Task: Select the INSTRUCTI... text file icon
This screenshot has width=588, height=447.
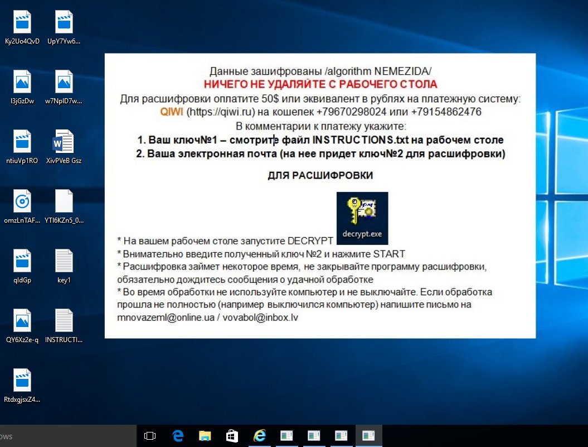Action: click(64, 320)
